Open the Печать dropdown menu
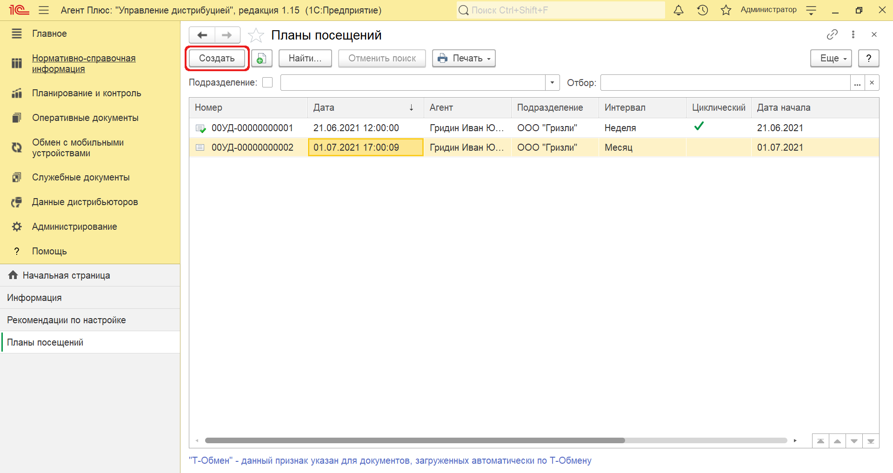The height and width of the screenshot is (473, 893). (464, 59)
